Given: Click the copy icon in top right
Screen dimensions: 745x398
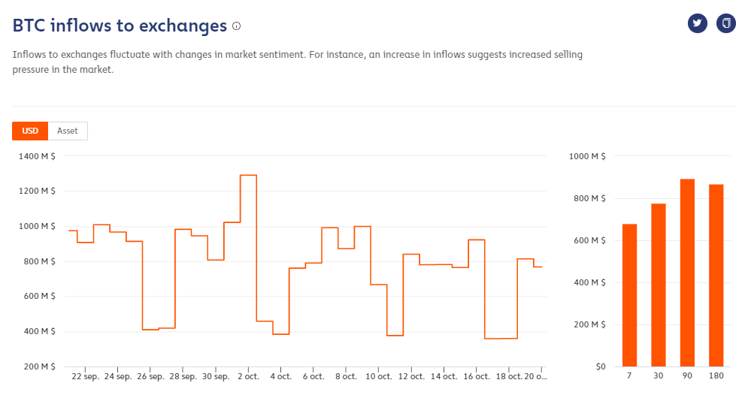Looking at the screenshot, I should (x=726, y=23).
